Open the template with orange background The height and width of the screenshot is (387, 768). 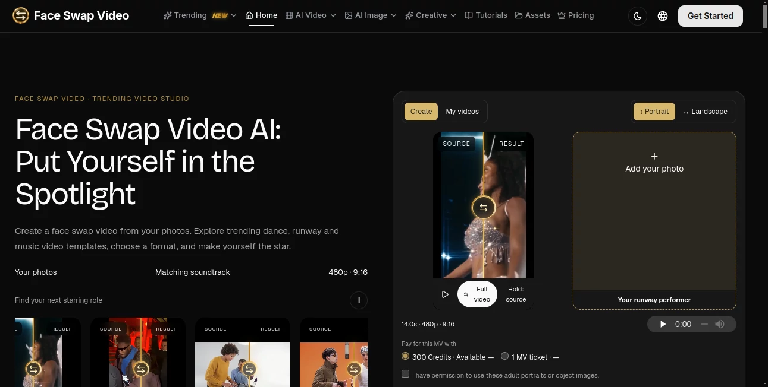click(x=334, y=352)
